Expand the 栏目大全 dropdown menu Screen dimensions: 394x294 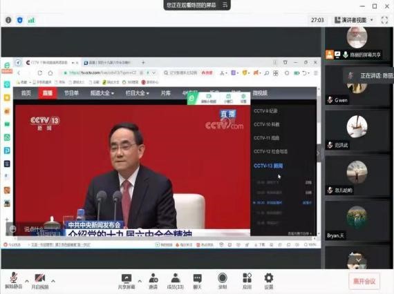point(137,93)
